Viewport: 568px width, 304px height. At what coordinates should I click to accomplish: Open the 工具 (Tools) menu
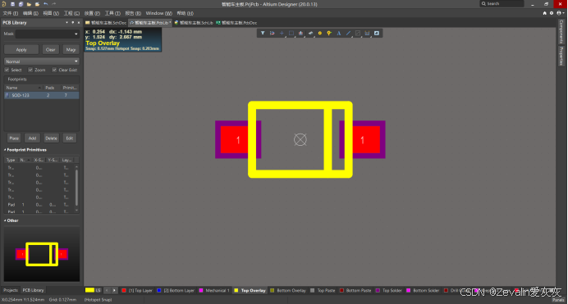click(112, 13)
